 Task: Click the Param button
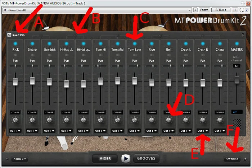[x=204, y=10]
